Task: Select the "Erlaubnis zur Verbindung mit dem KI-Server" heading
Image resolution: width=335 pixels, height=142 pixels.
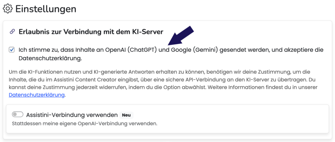Action: click(x=91, y=32)
